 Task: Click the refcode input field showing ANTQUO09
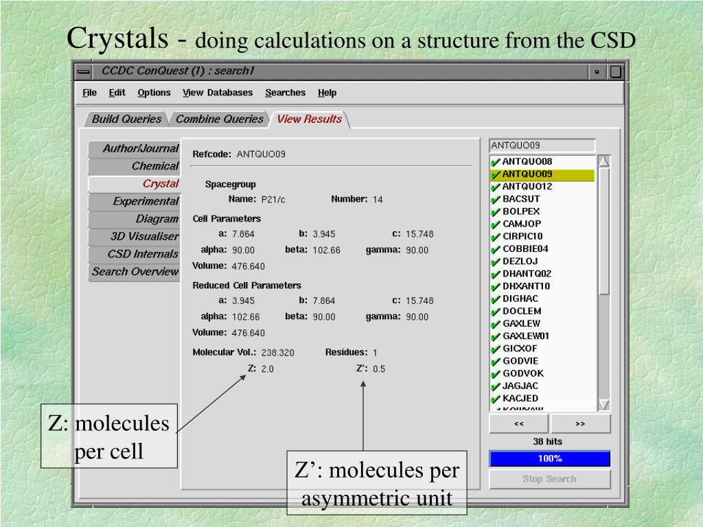pyautogui.click(x=542, y=145)
